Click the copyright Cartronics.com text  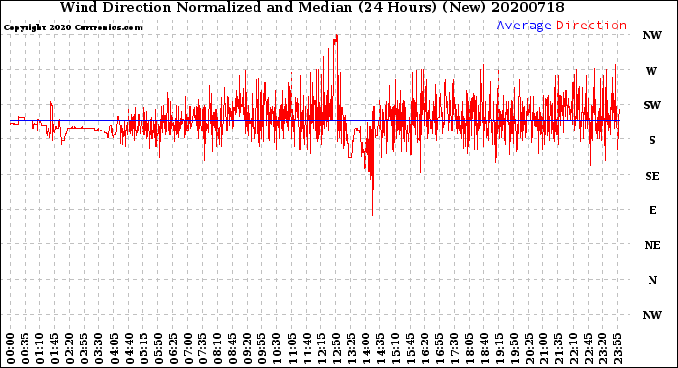pyautogui.click(x=73, y=27)
